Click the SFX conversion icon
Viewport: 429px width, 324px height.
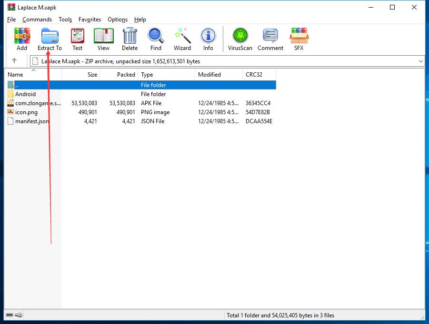point(299,38)
